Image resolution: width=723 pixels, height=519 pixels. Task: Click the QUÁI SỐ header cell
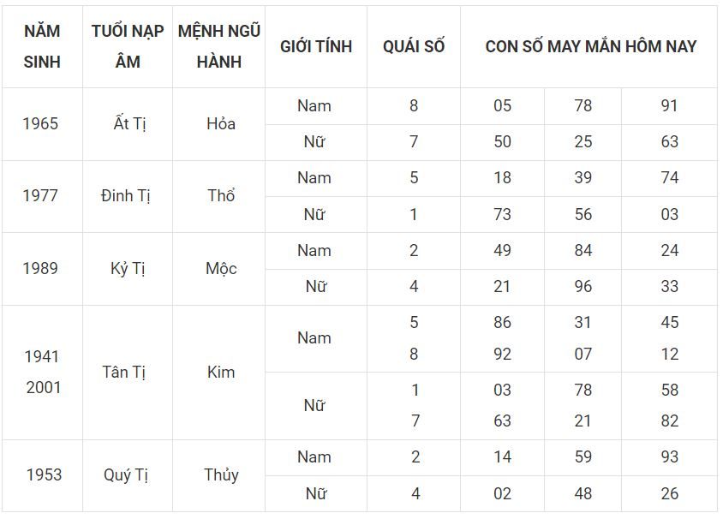click(414, 46)
